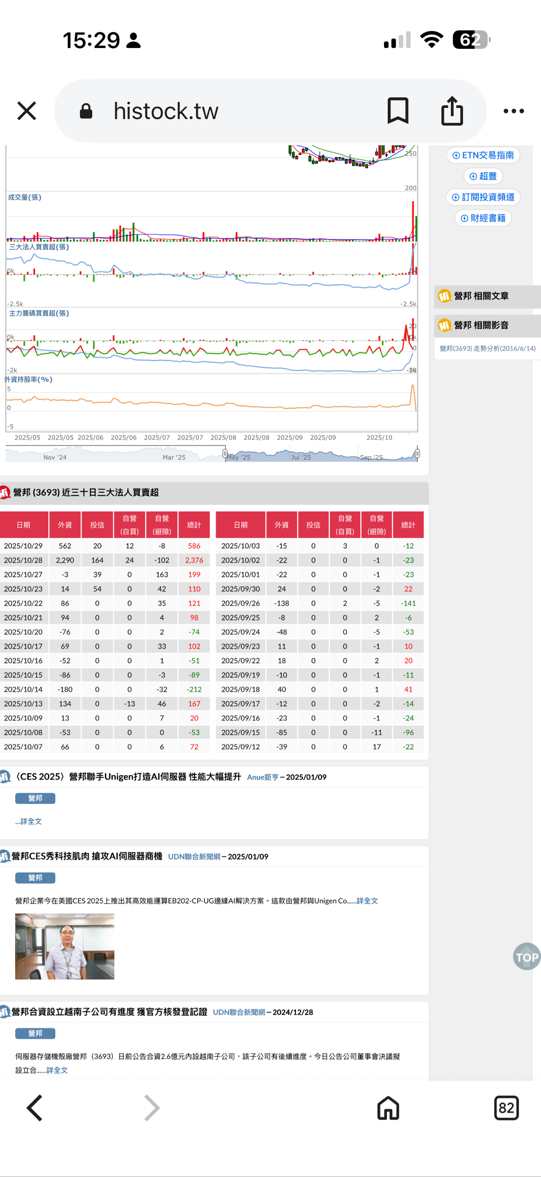The height and width of the screenshot is (1177, 541).
Task: Open the ETN交易指南 link
Action: tap(483, 155)
